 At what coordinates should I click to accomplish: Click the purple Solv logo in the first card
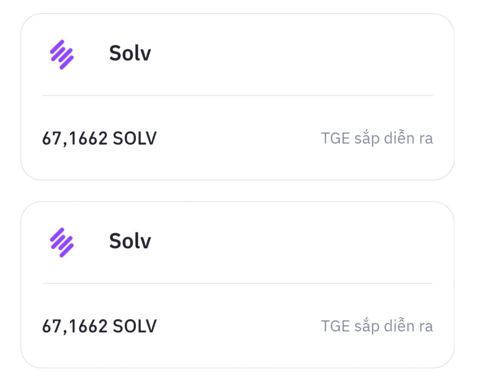(62, 55)
